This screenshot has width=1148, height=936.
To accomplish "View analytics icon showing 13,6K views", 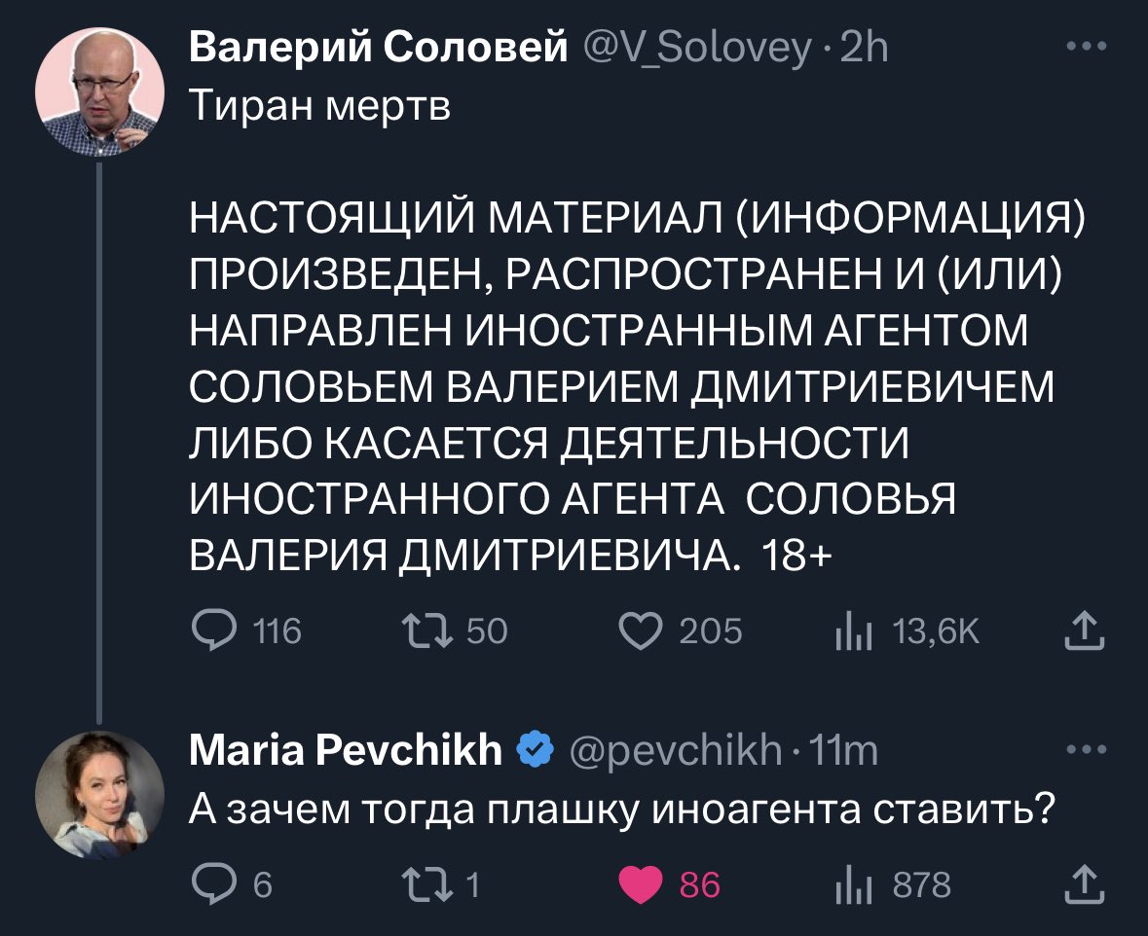I will tap(854, 631).
